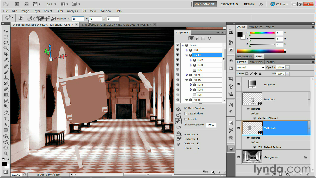The height and width of the screenshot is (178, 316).
Task: Select the 3D Object Rotate tool
Action: point(6,136)
